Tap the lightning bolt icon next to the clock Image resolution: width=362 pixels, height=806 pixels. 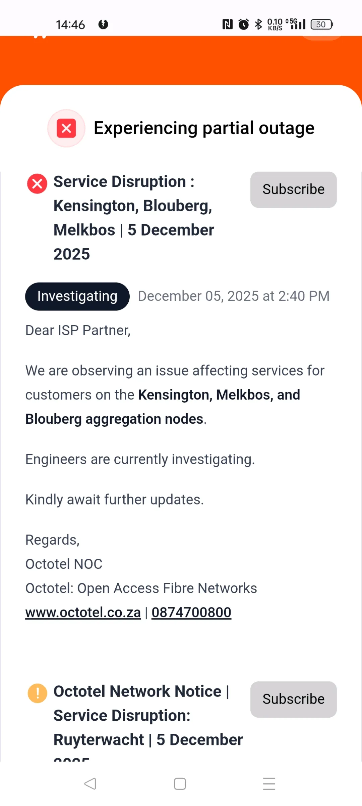pyautogui.click(x=103, y=24)
